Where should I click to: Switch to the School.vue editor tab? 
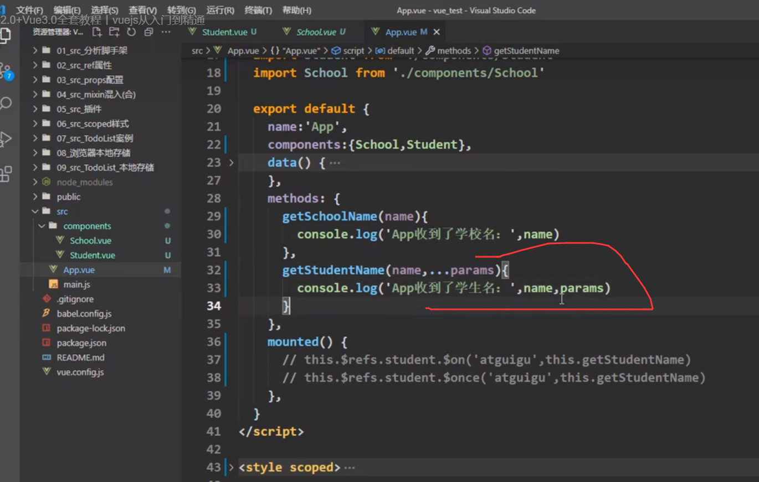(x=316, y=32)
